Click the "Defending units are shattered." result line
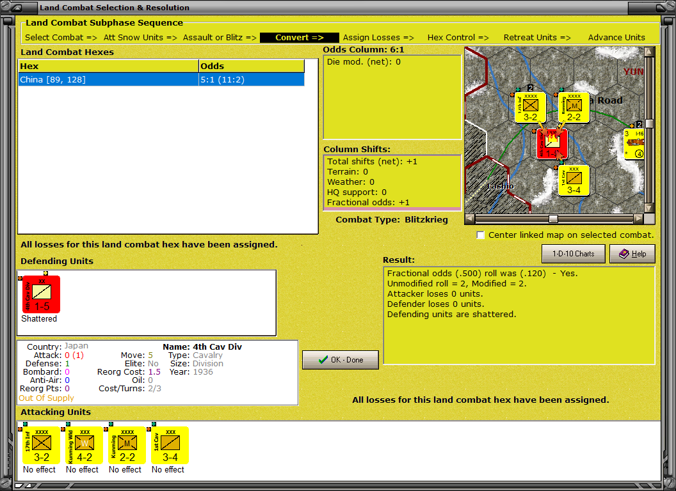This screenshot has height=491, width=676. click(451, 315)
